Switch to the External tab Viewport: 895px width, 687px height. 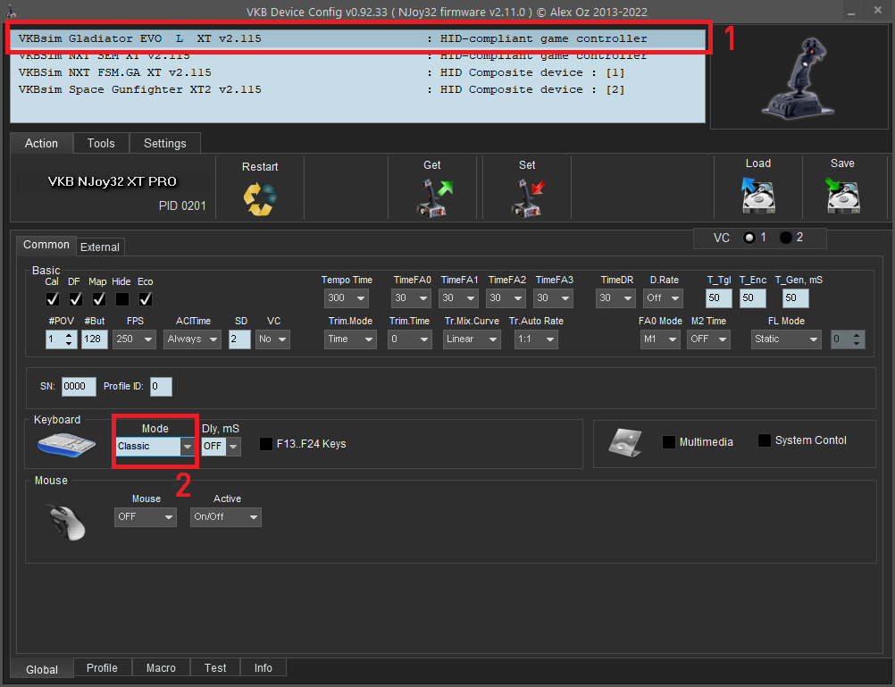point(100,247)
